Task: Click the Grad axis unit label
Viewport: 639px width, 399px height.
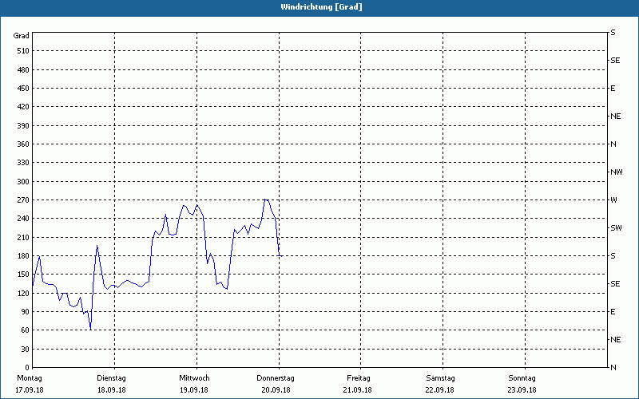Action: click(22, 36)
